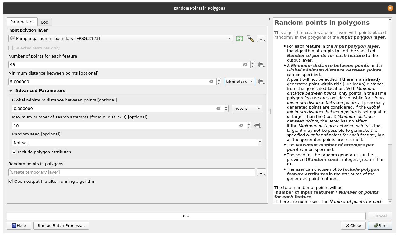Open the meters unit dropdown
The height and width of the screenshot is (236, 399).
tap(247, 109)
